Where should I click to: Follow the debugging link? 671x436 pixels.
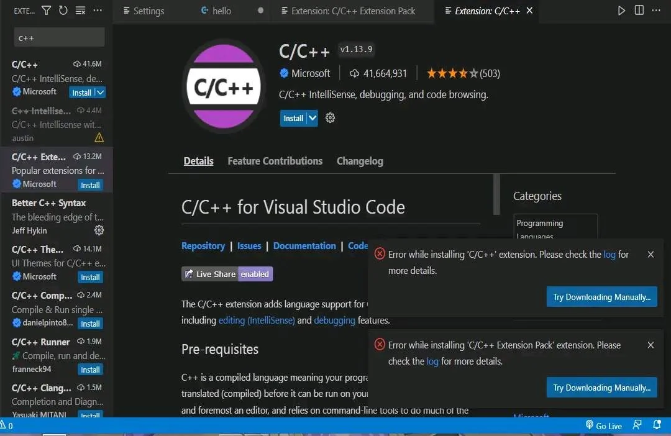pyautogui.click(x=335, y=320)
